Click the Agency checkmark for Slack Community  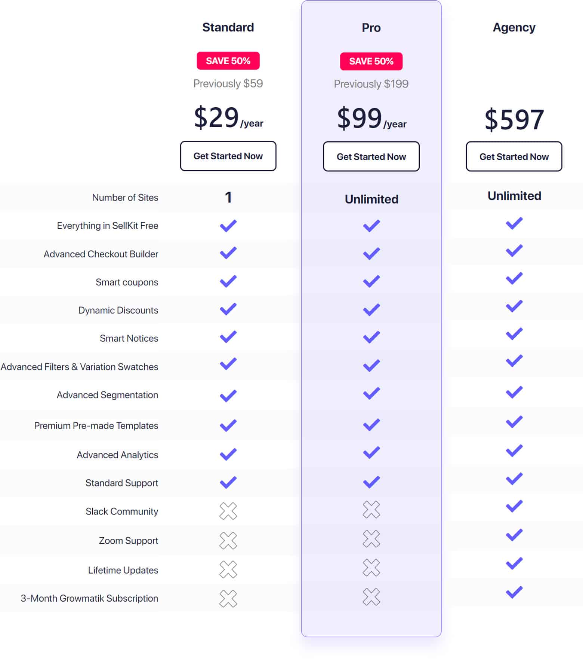click(x=514, y=506)
